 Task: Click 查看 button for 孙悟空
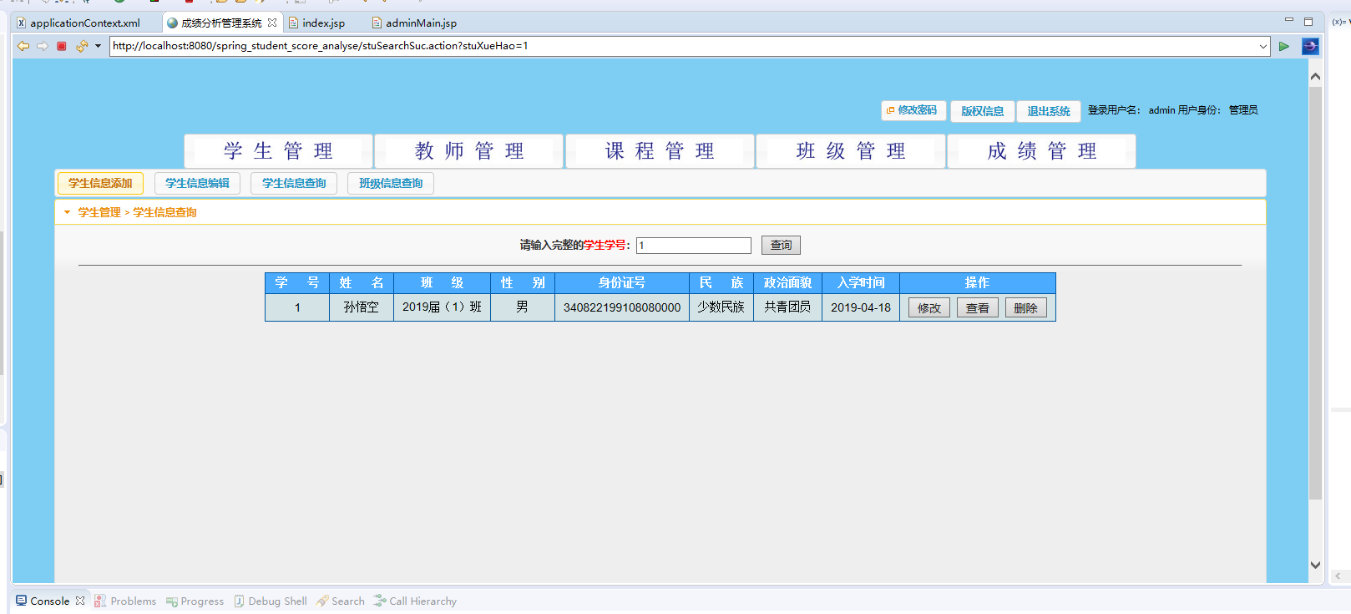[x=978, y=308]
